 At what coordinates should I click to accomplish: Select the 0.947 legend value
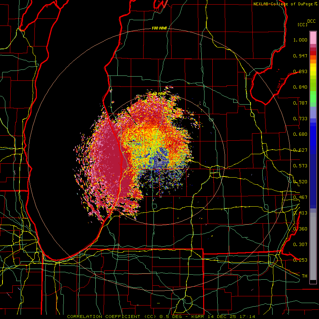pos(300,56)
